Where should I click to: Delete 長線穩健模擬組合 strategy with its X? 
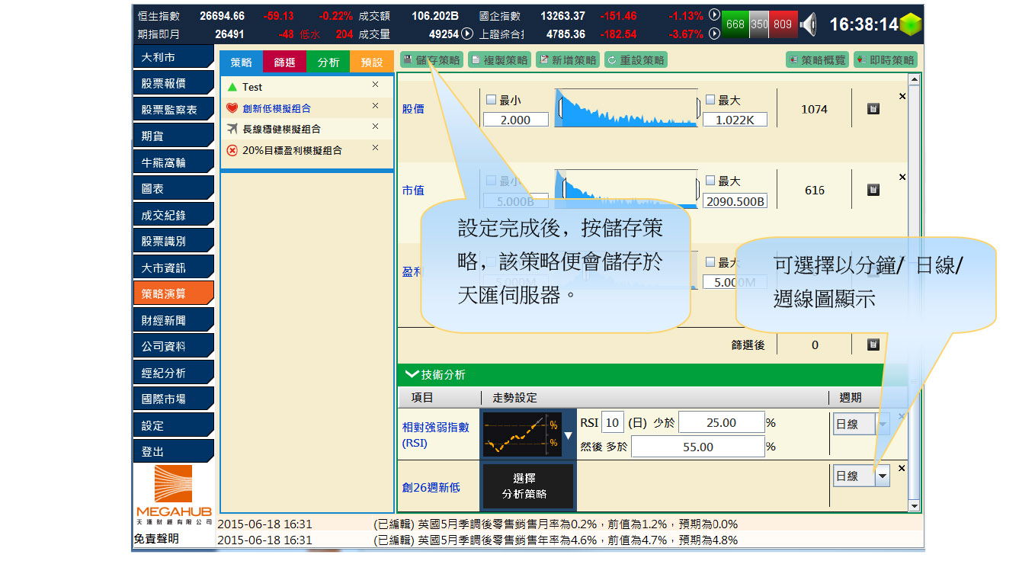click(x=375, y=127)
